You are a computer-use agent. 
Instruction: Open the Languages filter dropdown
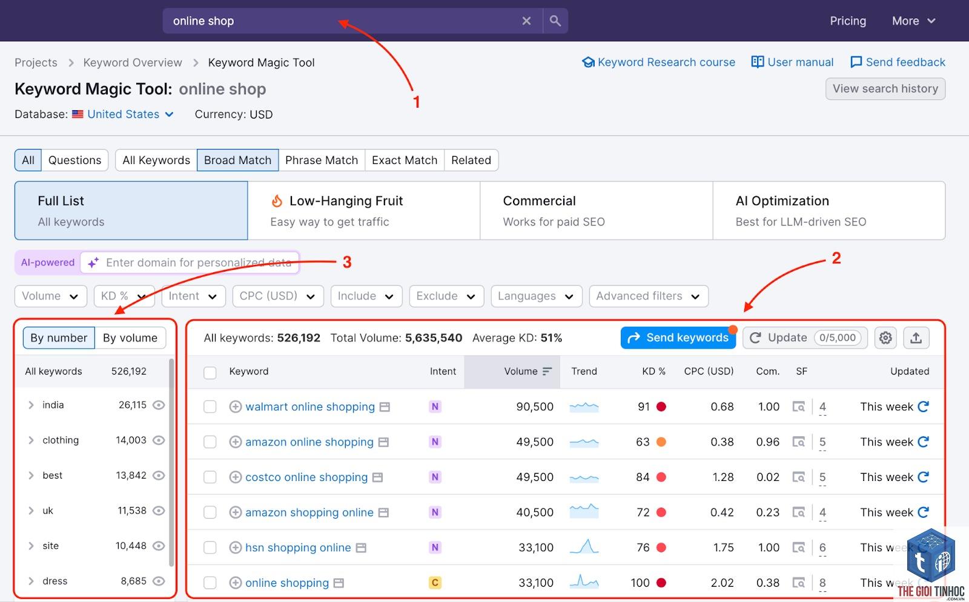point(537,296)
